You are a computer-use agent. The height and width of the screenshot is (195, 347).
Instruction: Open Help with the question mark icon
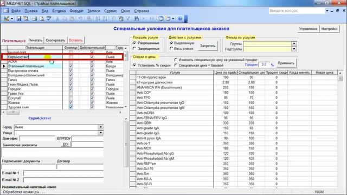click(180, 19)
